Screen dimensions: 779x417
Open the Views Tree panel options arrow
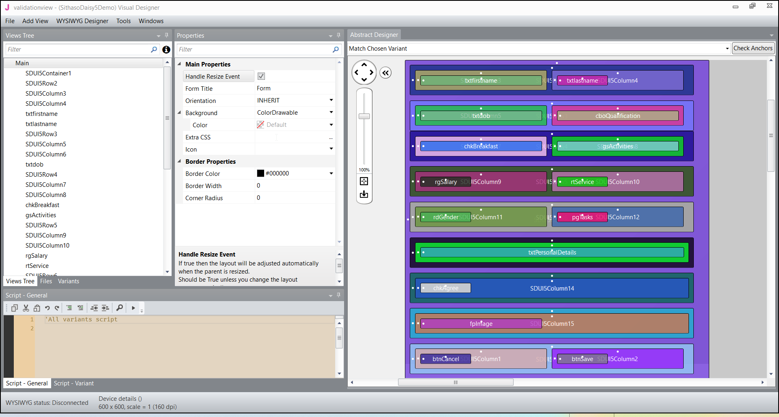click(159, 36)
